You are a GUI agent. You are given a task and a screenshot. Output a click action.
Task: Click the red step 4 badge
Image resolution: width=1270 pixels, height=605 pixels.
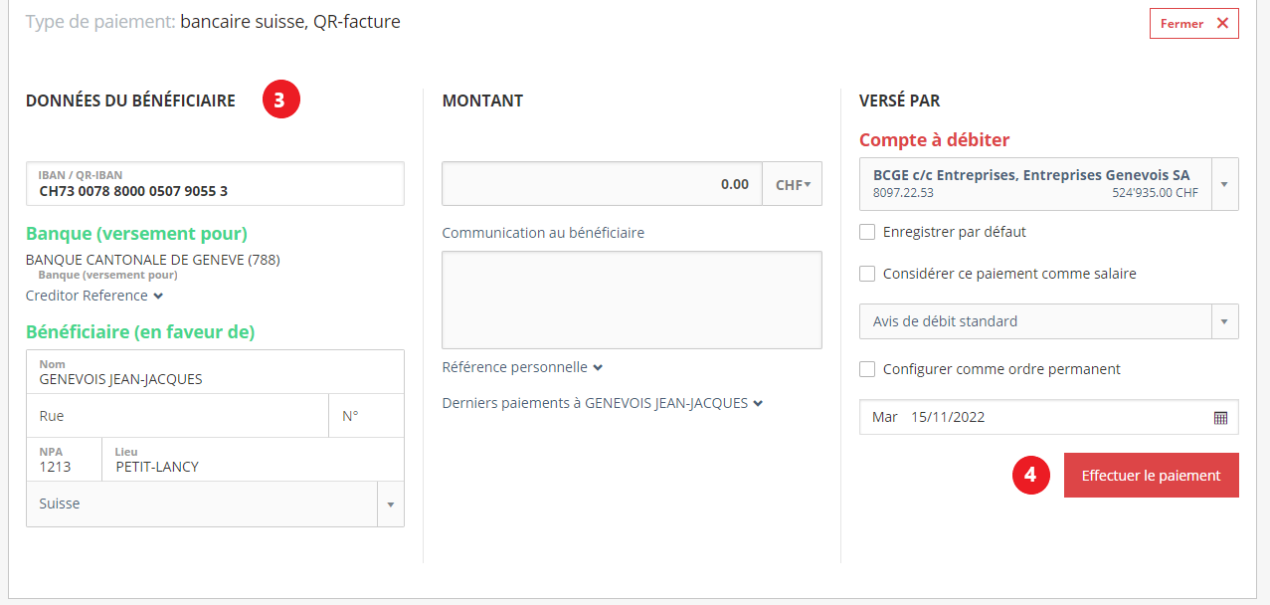[x=1031, y=476]
